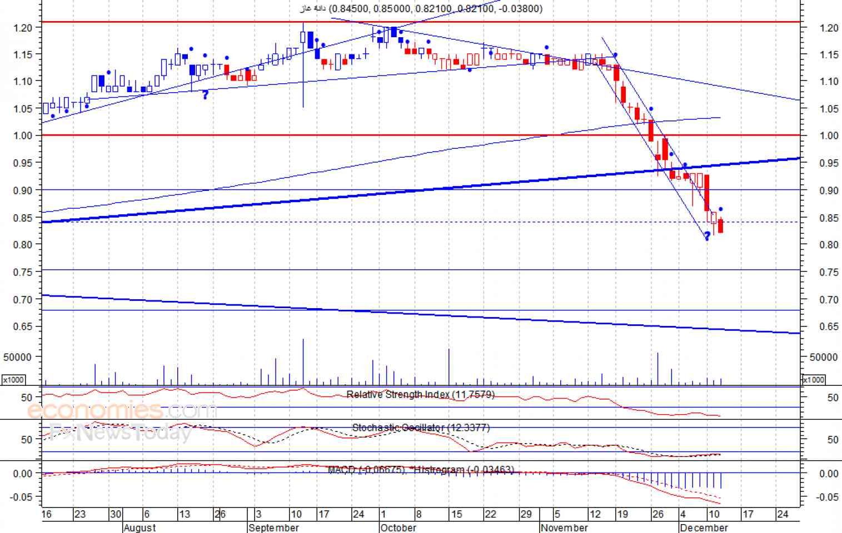This screenshot has width=842, height=533.
Task: Select "0.00" on the right MACD axis
Action: coord(829,474)
